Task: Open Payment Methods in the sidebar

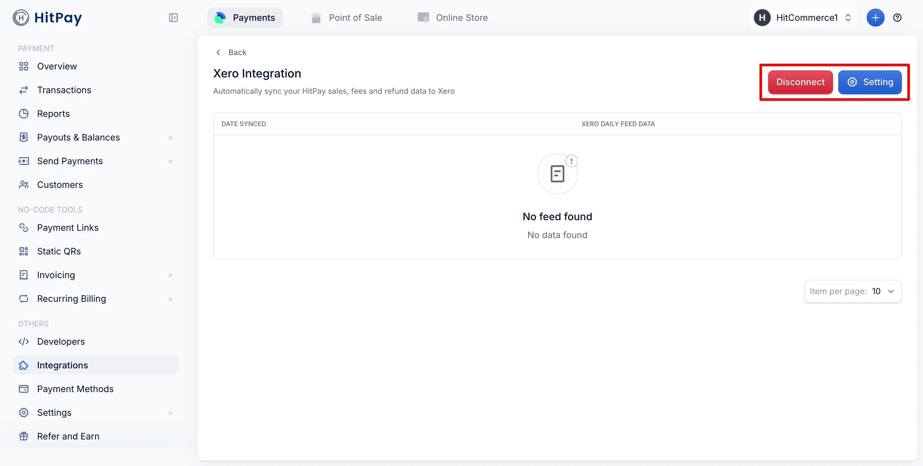Action: click(x=96, y=389)
